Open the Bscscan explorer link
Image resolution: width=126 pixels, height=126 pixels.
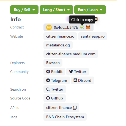(53, 63)
